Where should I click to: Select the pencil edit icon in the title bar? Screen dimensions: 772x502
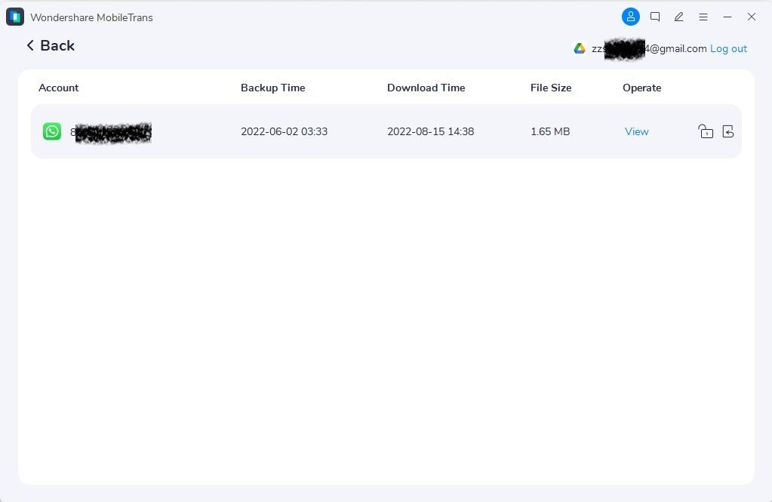pos(678,17)
